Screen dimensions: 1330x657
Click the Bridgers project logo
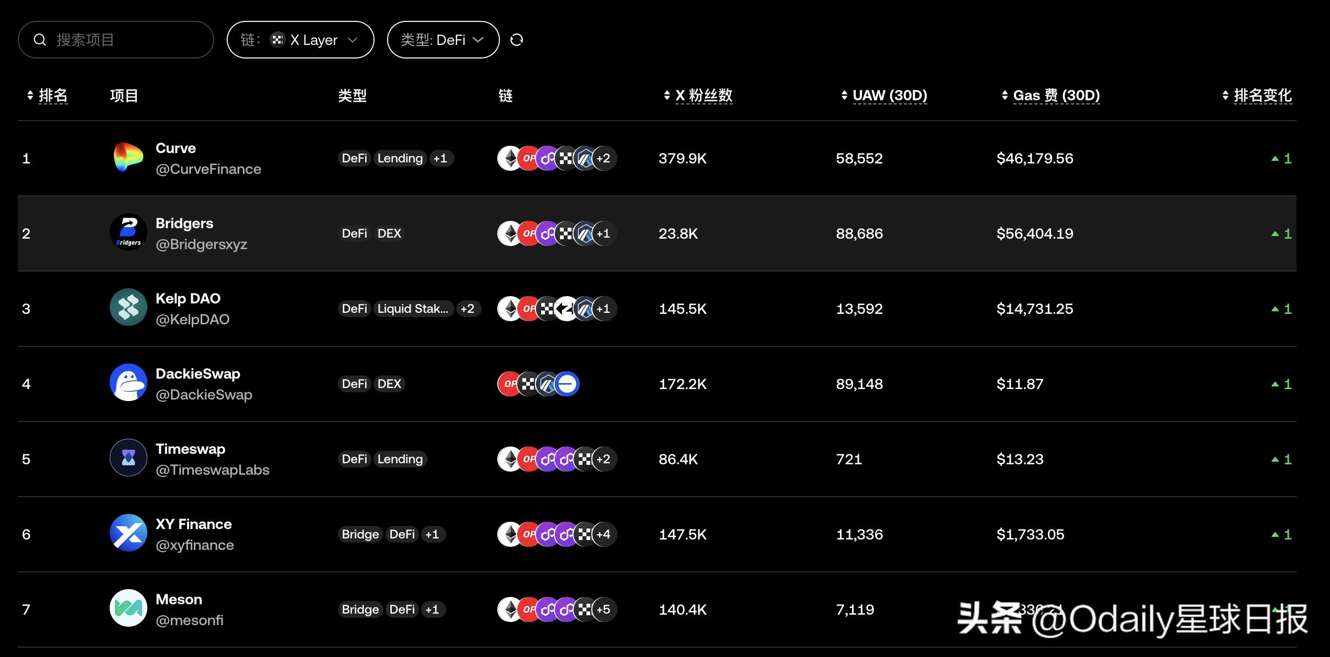pos(129,233)
